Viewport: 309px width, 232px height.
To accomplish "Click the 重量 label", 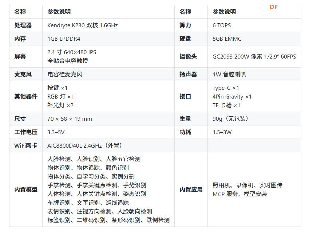I will (185, 119).
